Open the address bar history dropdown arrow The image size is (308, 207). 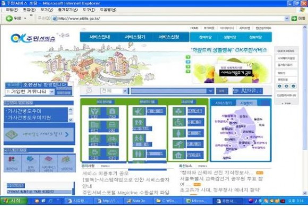click(x=287, y=19)
